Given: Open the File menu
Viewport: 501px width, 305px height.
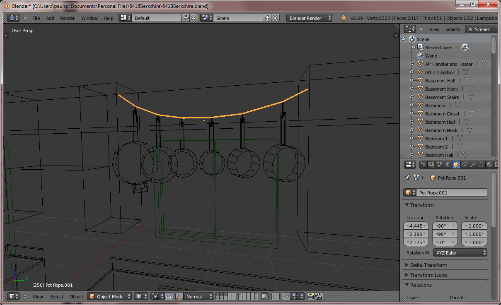Looking at the screenshot, I should pos(36,18).
